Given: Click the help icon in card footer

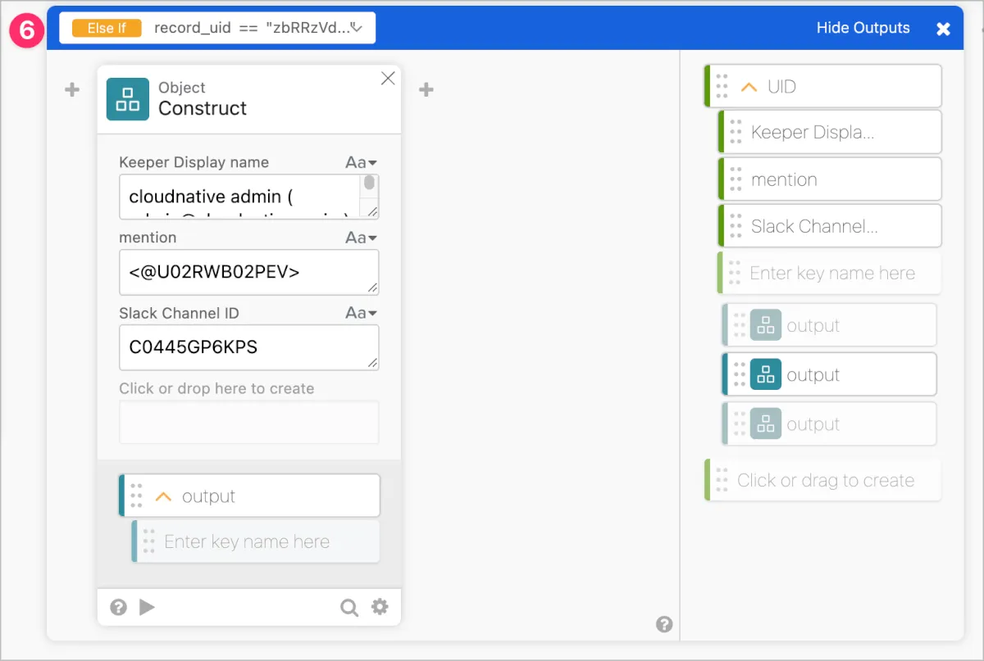Looking at the screenshot, I should click(119, 607).
